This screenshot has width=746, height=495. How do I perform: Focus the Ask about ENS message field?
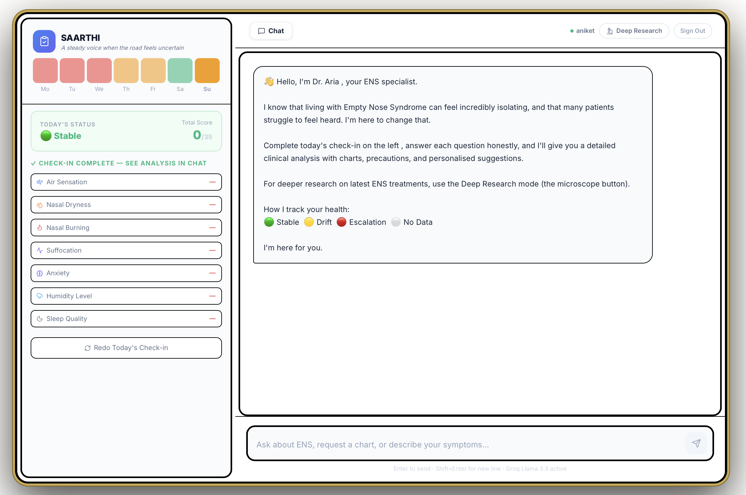(x=466, y=445)
